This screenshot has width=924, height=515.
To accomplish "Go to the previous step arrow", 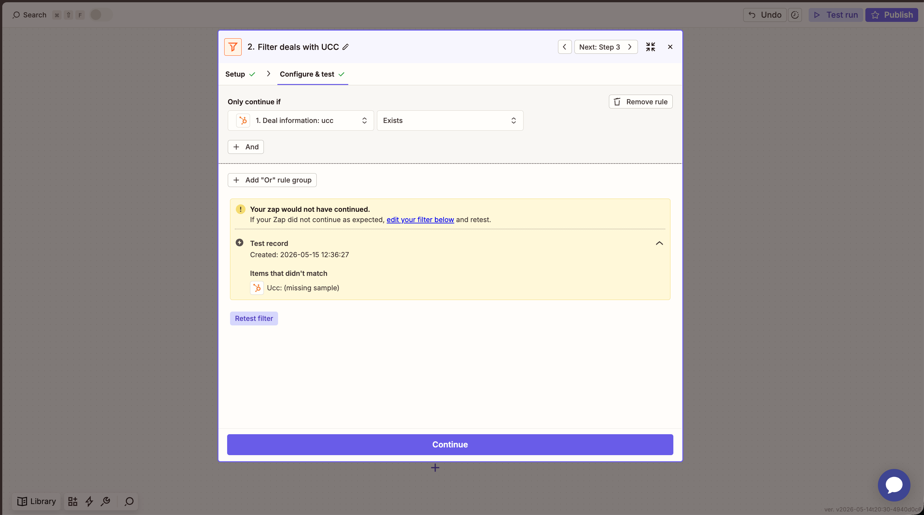I will (564, 47).
